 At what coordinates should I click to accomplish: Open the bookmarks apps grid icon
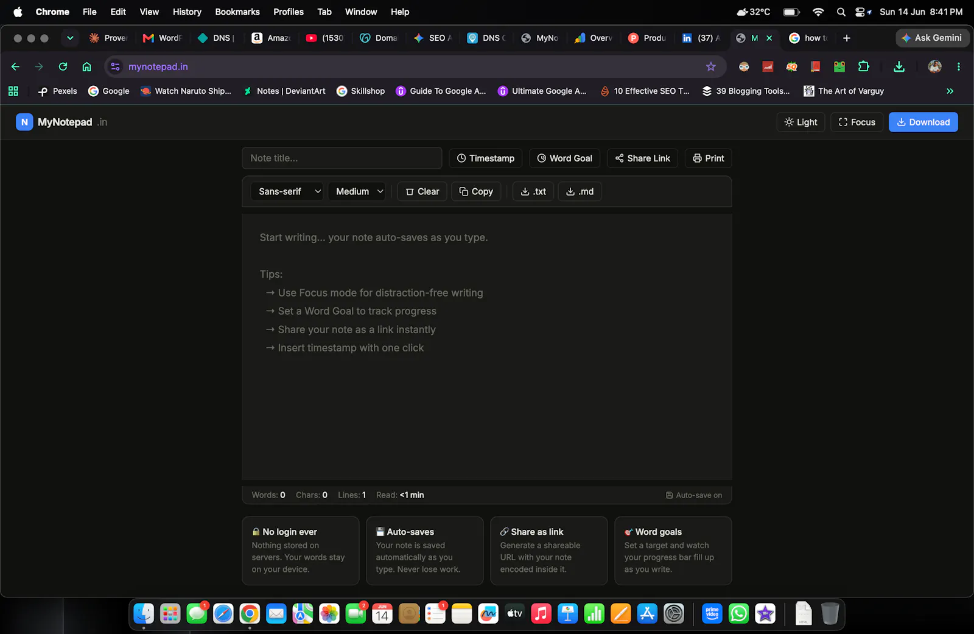point(13,91)
